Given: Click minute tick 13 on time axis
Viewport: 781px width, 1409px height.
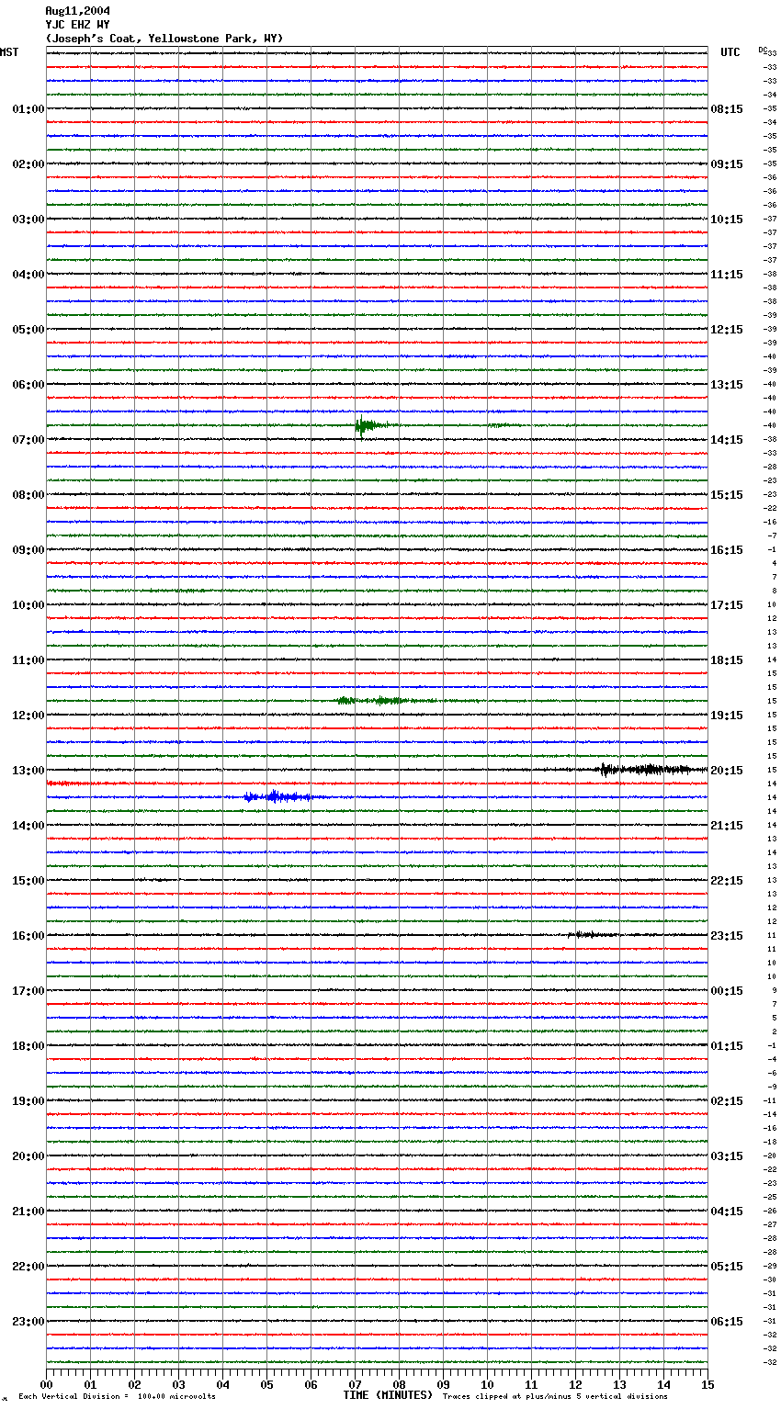Looking at the screenshot, I should click(619, 1383).
